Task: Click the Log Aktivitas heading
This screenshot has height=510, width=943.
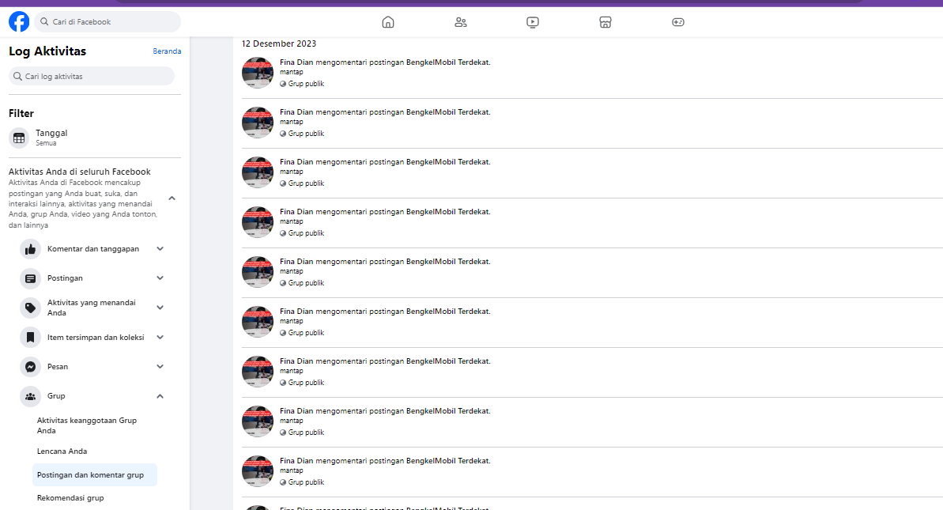Action: (47, 51)
